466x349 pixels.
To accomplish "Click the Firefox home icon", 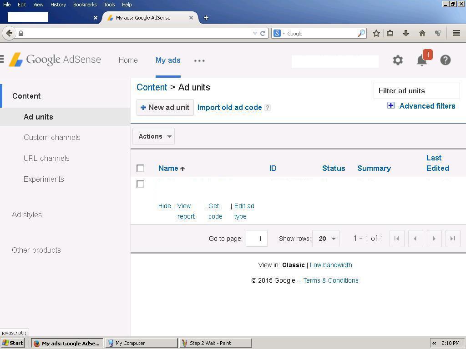I will click(422, 33).
